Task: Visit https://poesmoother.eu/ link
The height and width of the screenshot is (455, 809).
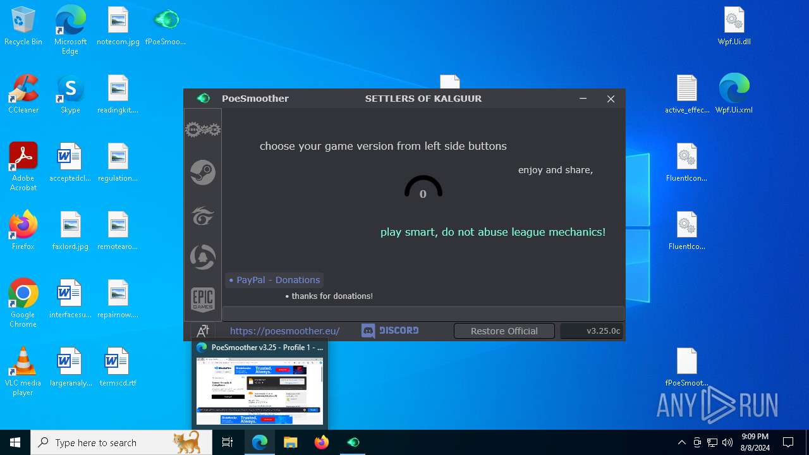Action: [285, 331]
